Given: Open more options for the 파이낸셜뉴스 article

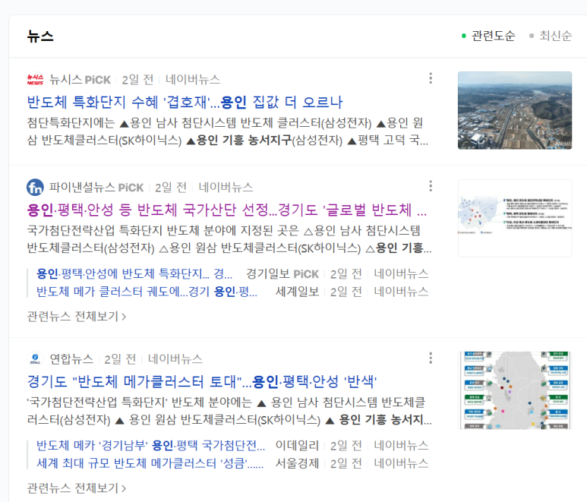Looking at the screenshot, I should click(x=431, y=186).
